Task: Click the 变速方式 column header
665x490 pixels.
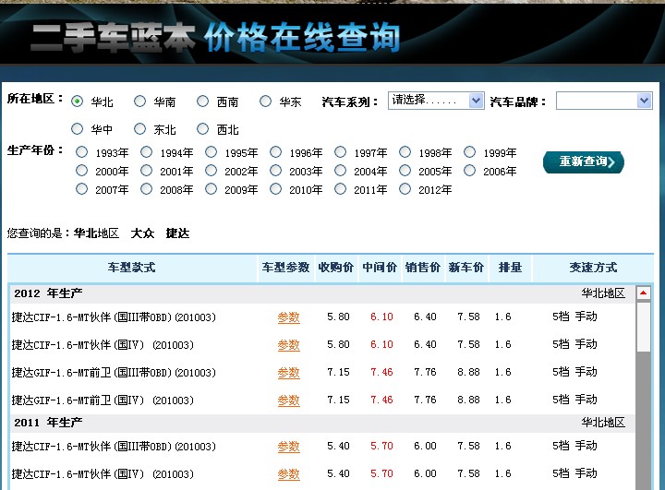Action: [x=593, y=268]
